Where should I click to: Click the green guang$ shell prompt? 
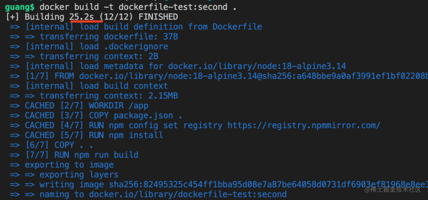tap(20, 7)
